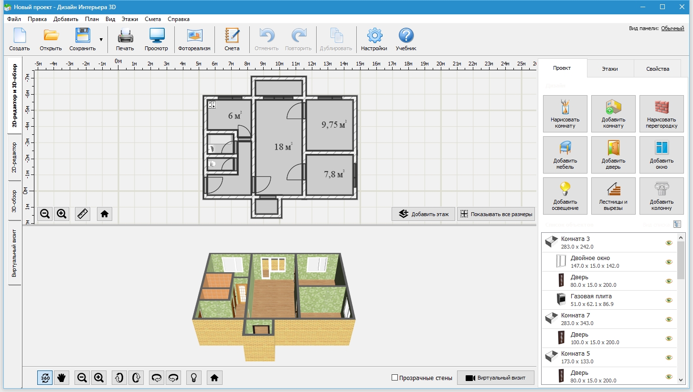The image size is (693, 392).
Task: Change panel view via Обычный link
Action: (x=672, y=28)
